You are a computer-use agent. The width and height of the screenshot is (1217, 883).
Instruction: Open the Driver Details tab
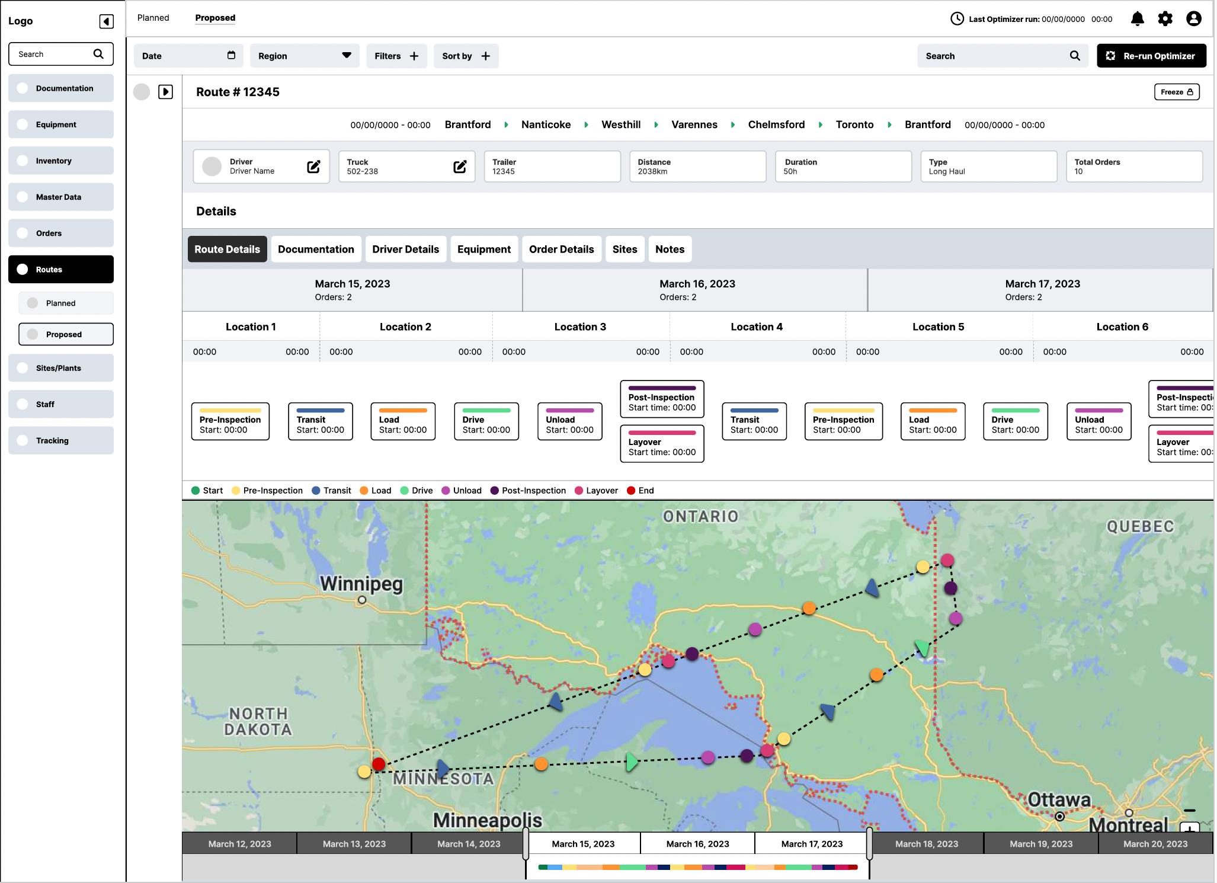[405, 249]
